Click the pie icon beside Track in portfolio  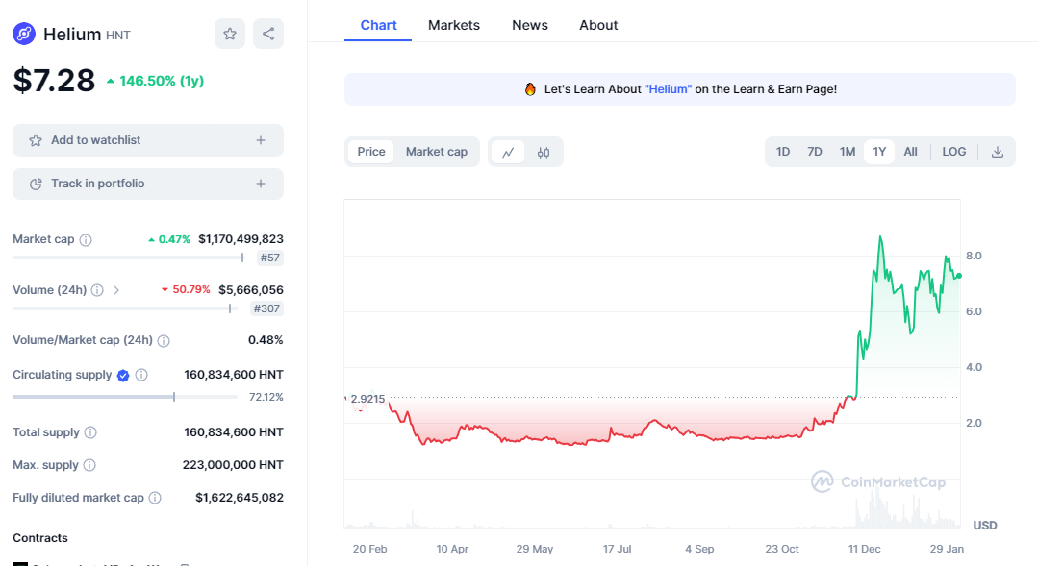(36, 184)
